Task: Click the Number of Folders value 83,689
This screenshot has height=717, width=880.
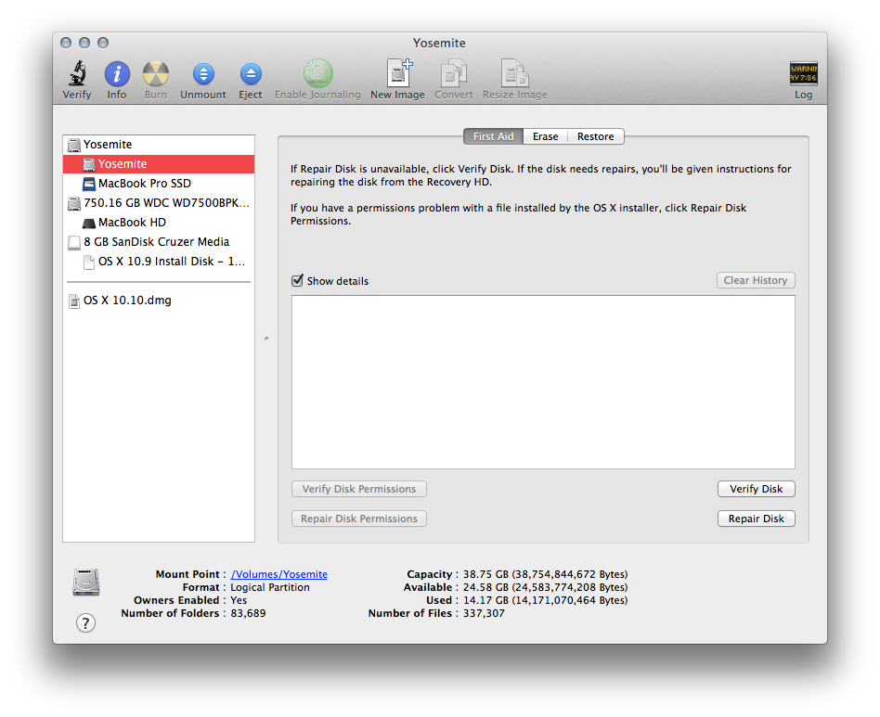Action: [x=248, y=613]
